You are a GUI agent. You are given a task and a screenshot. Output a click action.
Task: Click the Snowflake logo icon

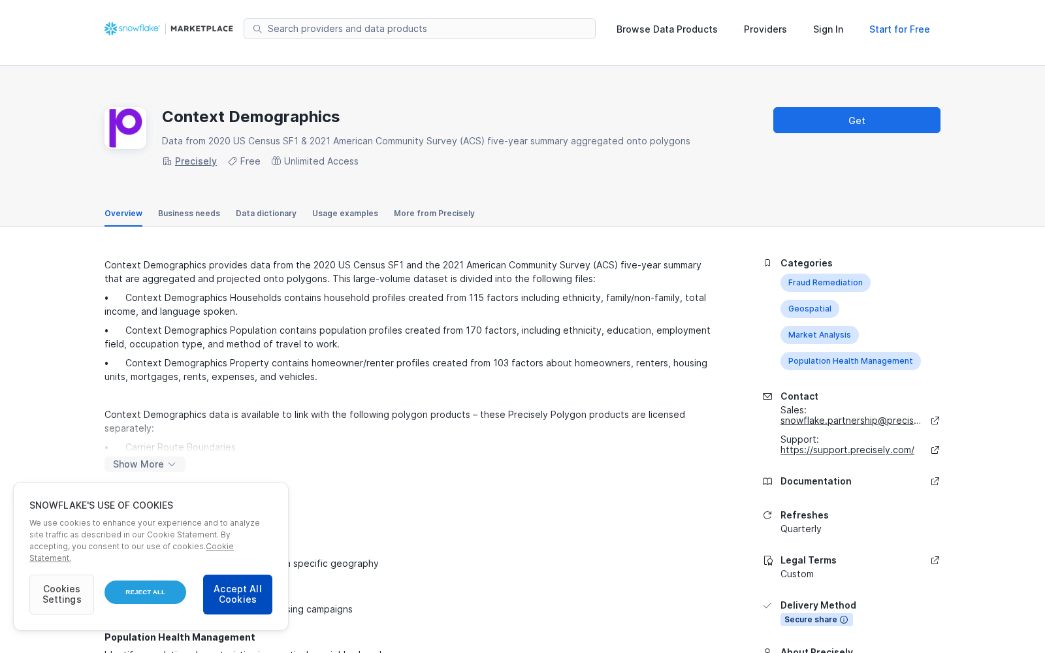click(x=111, y=29)
